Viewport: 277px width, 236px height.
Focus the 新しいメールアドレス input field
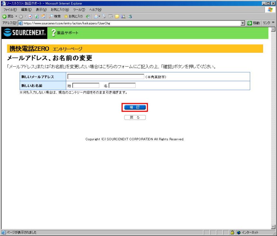pos(106,77)
